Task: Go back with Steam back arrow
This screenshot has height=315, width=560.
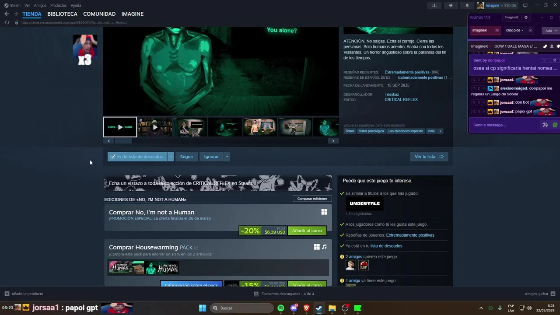Action: [7, 14]
